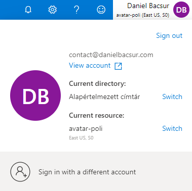Switch the current directory
Image resolution: width=192 pixels, height=191 pixels.
[172, 97]
